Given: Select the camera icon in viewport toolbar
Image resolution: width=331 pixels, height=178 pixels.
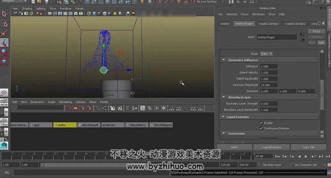Looking at the screenshot, I should coord(15,14).
